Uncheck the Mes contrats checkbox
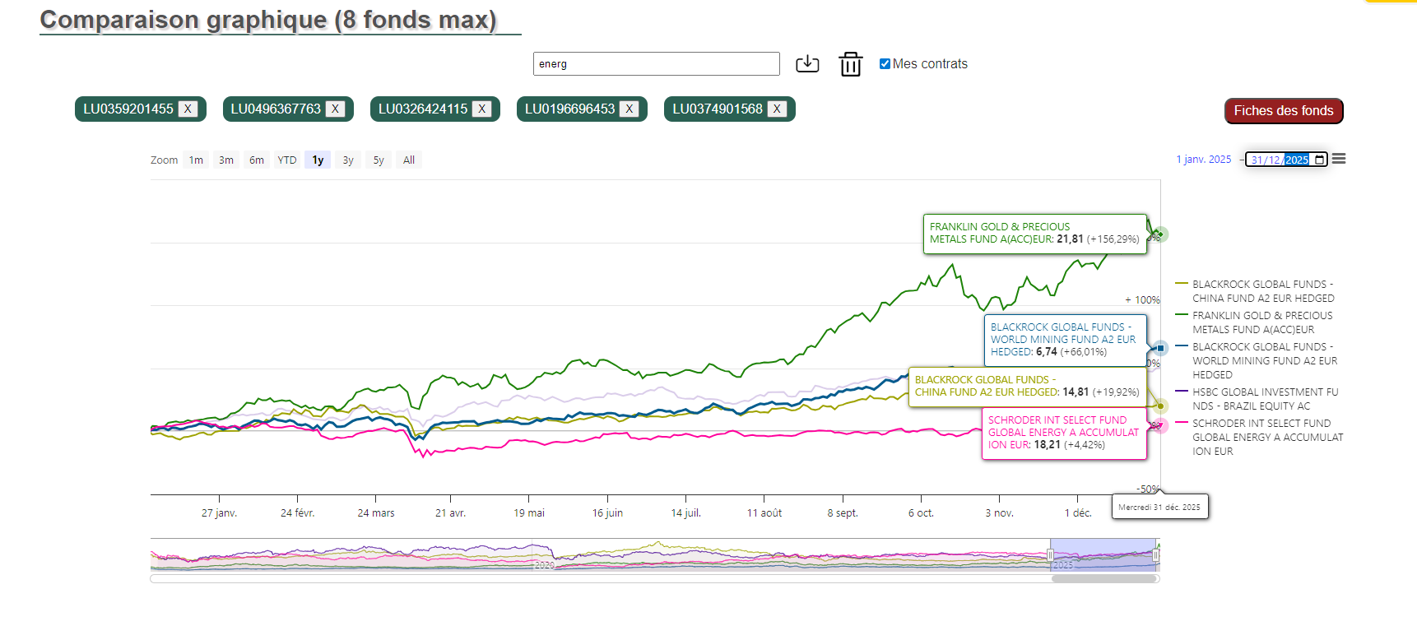 (x=885, y=64)
